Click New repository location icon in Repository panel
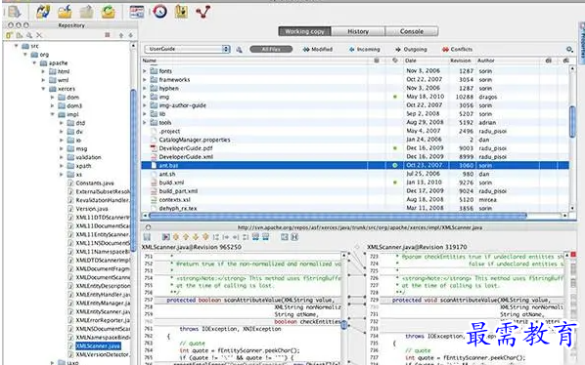The image size is (585, 365). coord(10,35)
